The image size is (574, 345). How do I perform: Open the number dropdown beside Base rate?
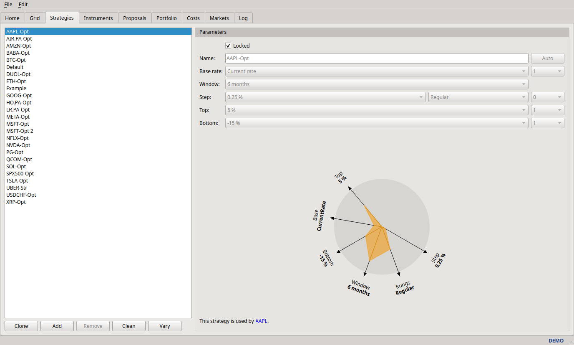(x=548, y=71)
